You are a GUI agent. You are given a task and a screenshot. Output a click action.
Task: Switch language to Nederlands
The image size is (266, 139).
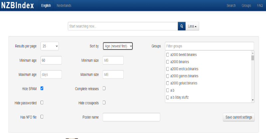point(64,6)
